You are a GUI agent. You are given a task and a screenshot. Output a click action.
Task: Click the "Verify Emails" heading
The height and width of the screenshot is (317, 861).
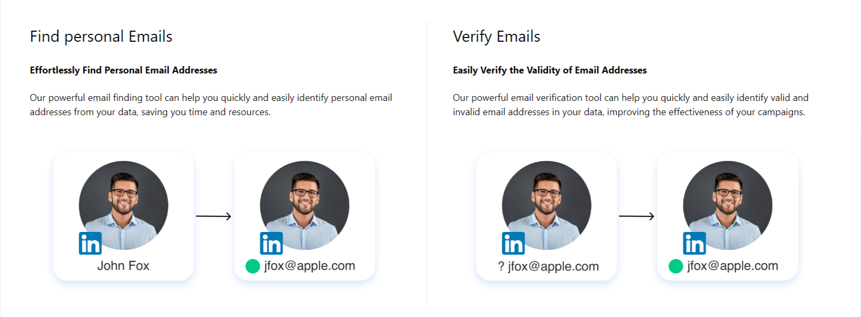click(497, 36)
